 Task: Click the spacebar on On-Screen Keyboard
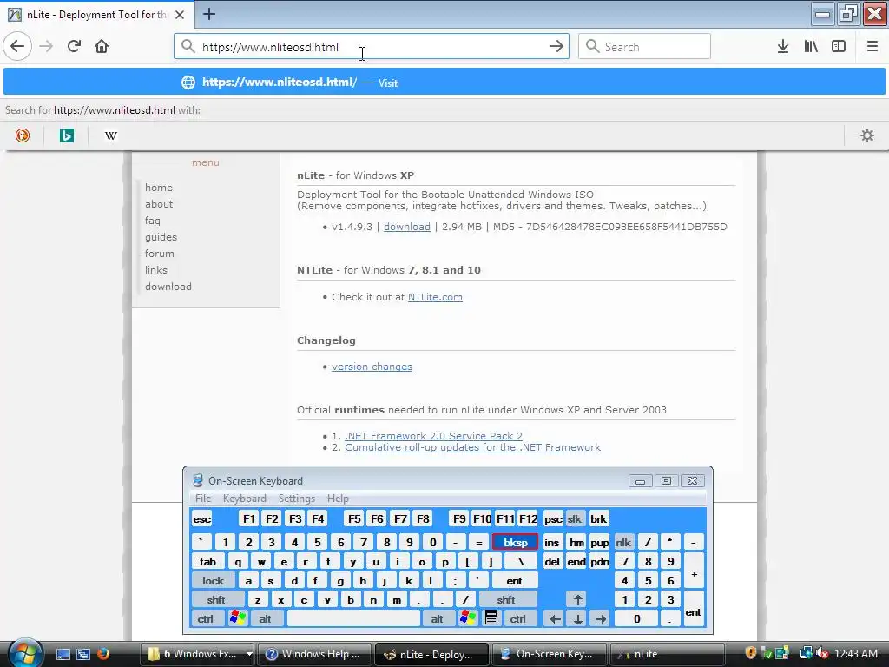[x=354, y=618]
